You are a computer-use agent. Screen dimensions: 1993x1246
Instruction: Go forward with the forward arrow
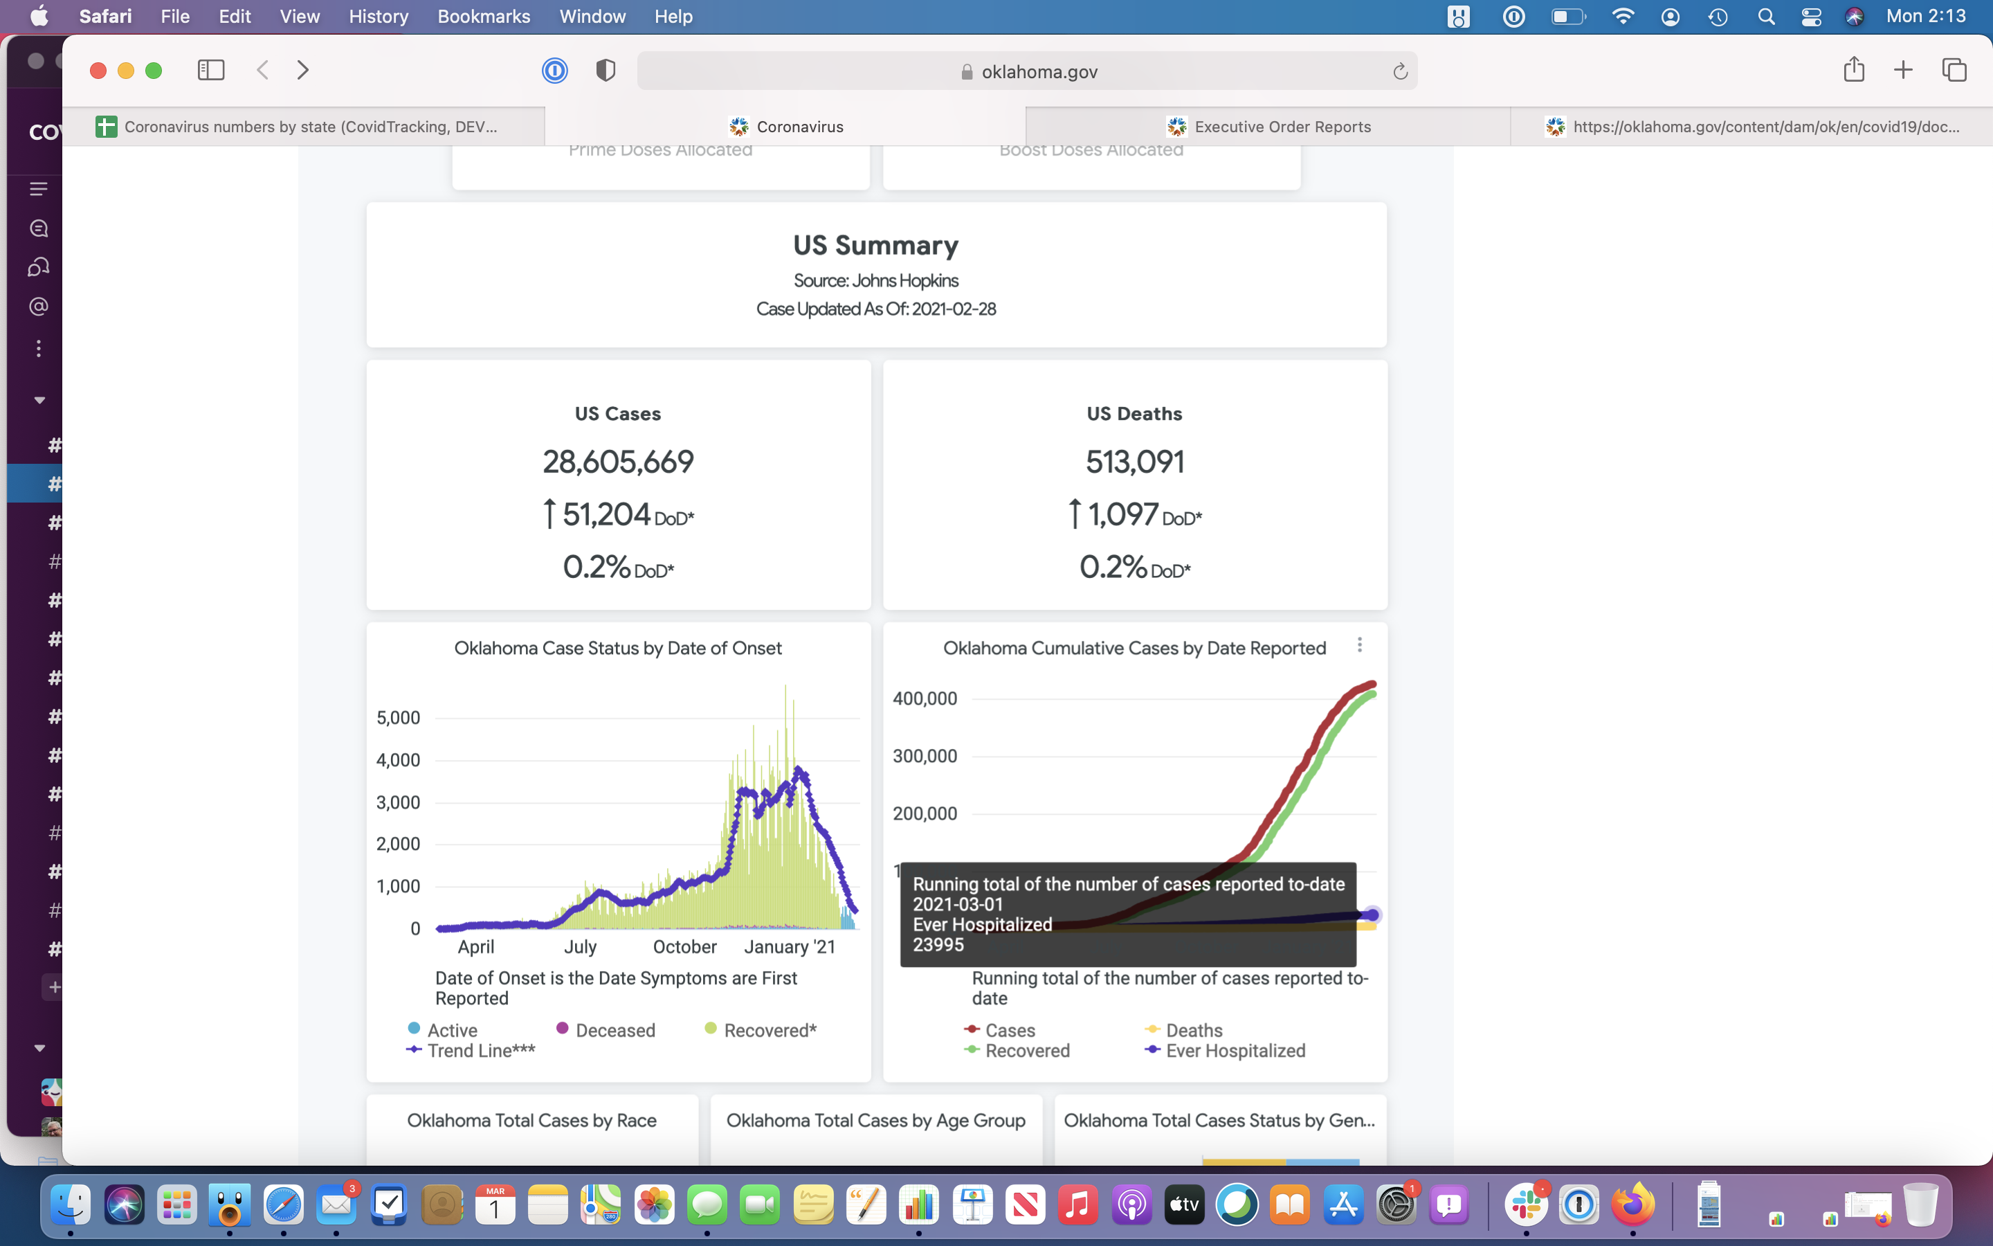click(302, 70)
